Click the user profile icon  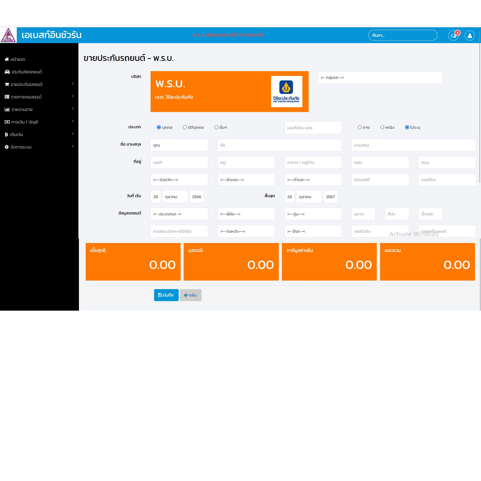(469, 36)
